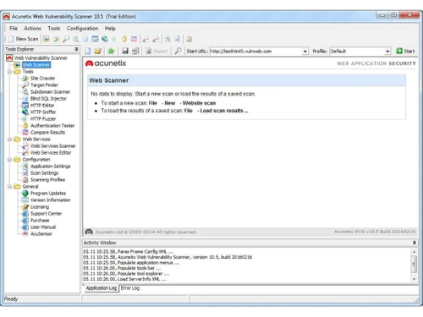Select HTTP Fuzzer in the tree
423x317 pixels.
(x=43, y=119)
